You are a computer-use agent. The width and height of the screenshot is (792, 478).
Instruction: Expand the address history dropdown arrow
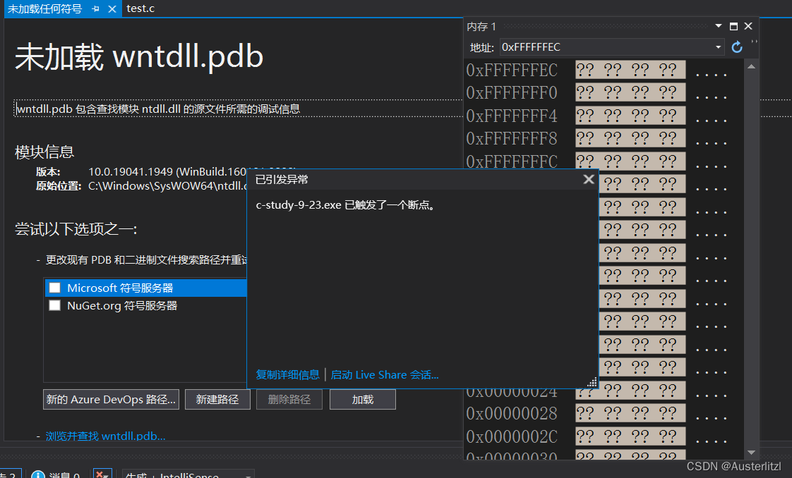[719, 47]
